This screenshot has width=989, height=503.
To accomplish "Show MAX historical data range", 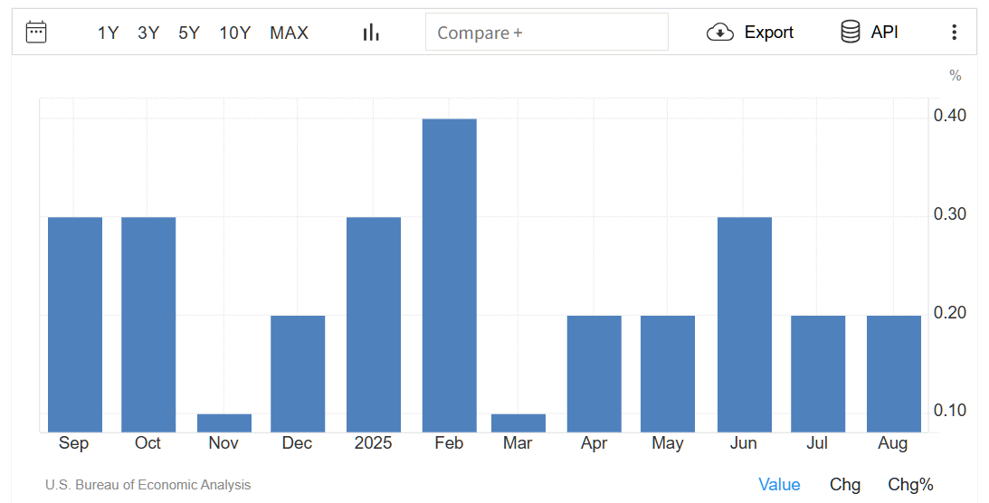I will 289,33.
